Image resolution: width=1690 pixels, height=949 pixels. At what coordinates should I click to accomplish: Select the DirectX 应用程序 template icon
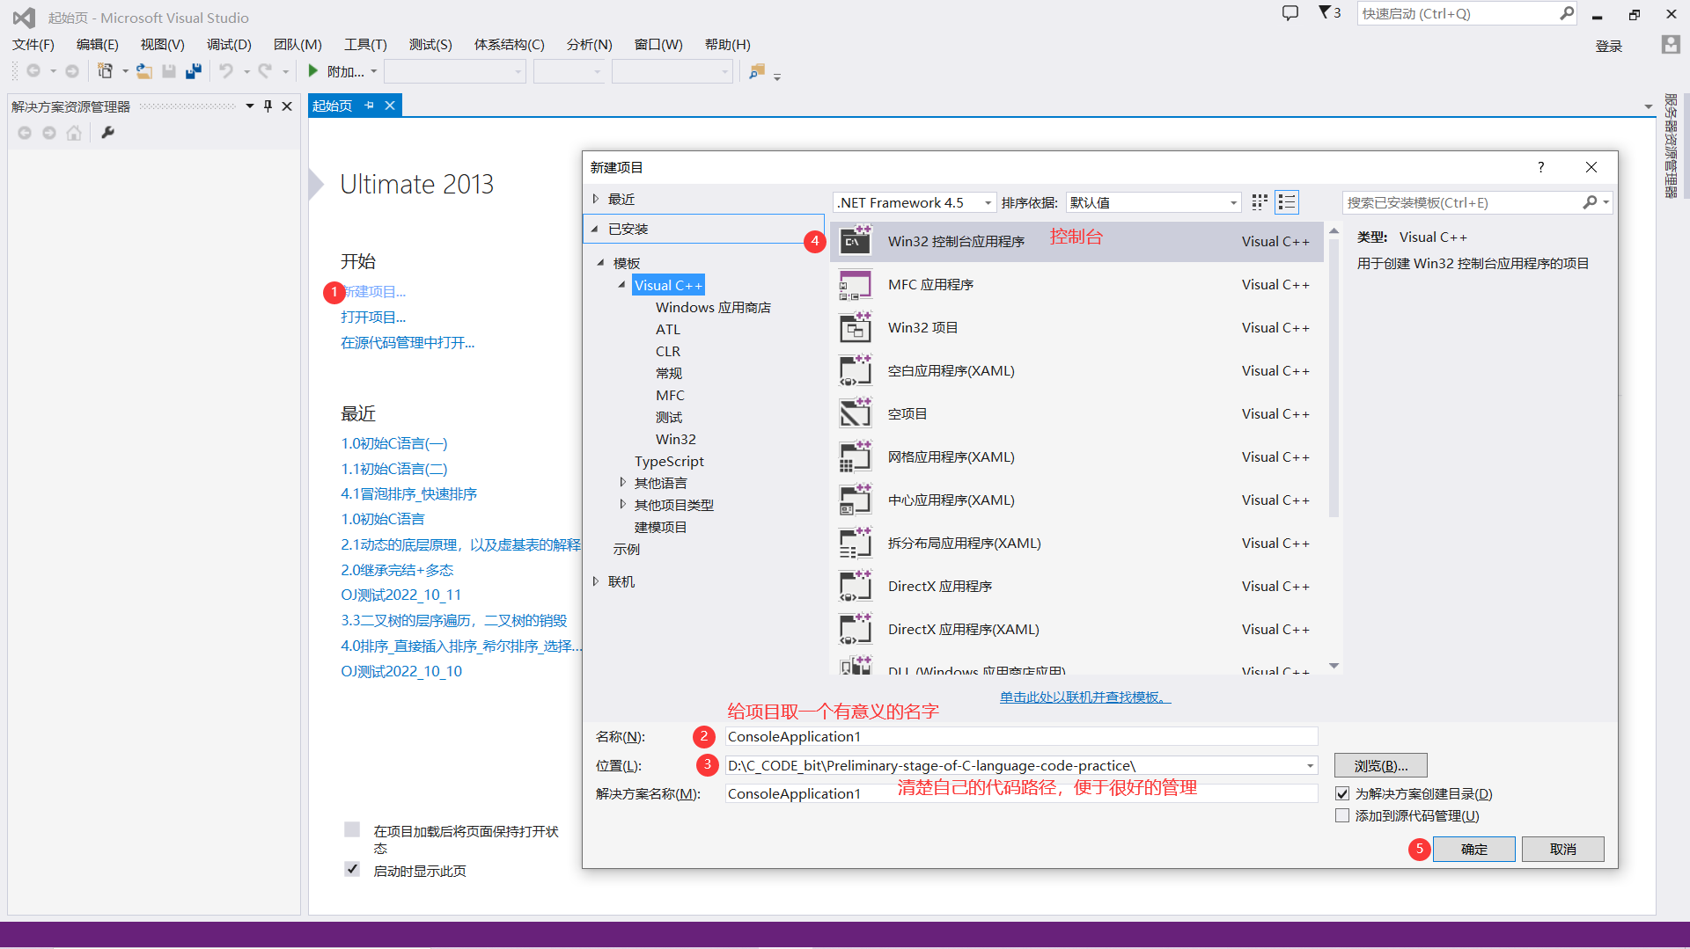click(855, 587)
